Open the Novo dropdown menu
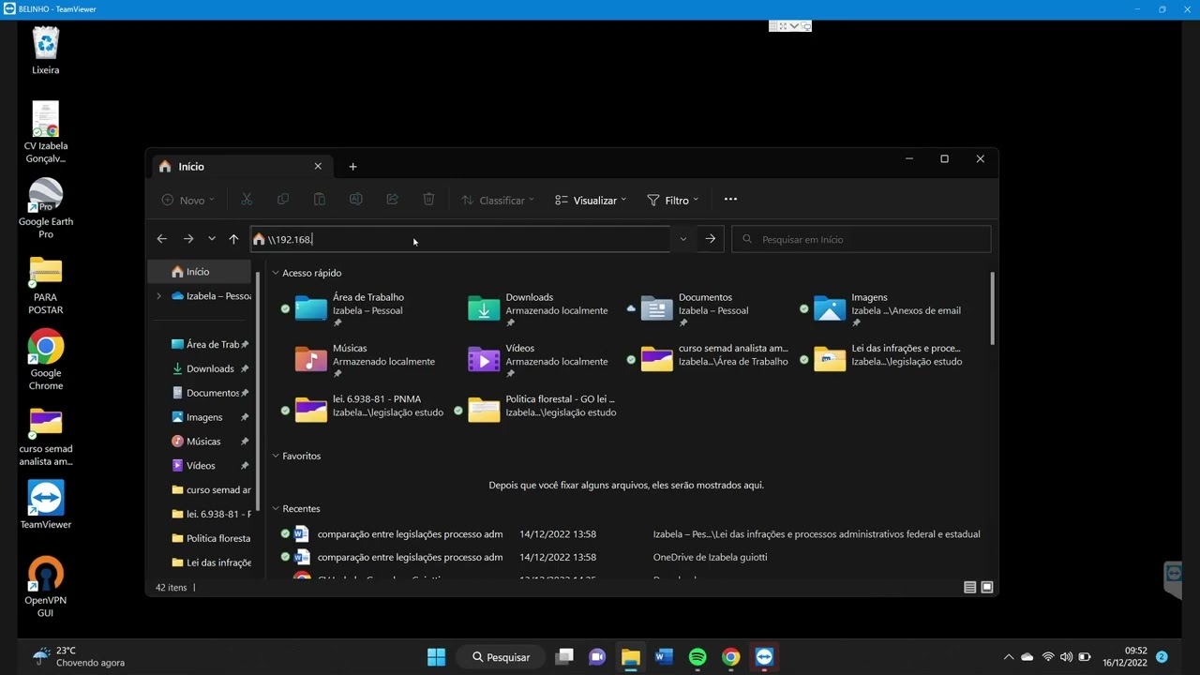Screen dimensions: 1200x675 tap(187, 200)
